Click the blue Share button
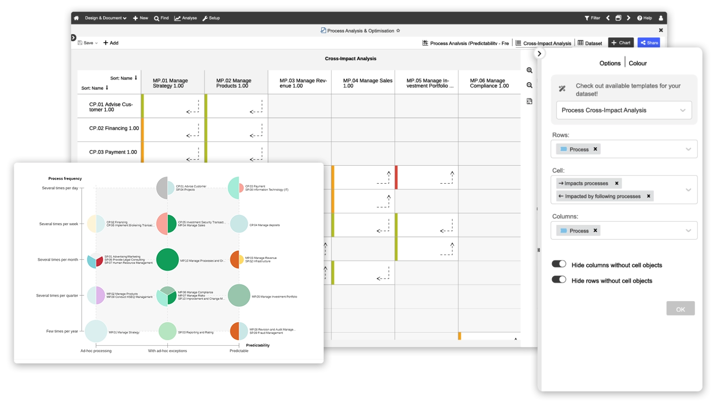Viewport: 718px width, 404px height. tap(649, 43)
